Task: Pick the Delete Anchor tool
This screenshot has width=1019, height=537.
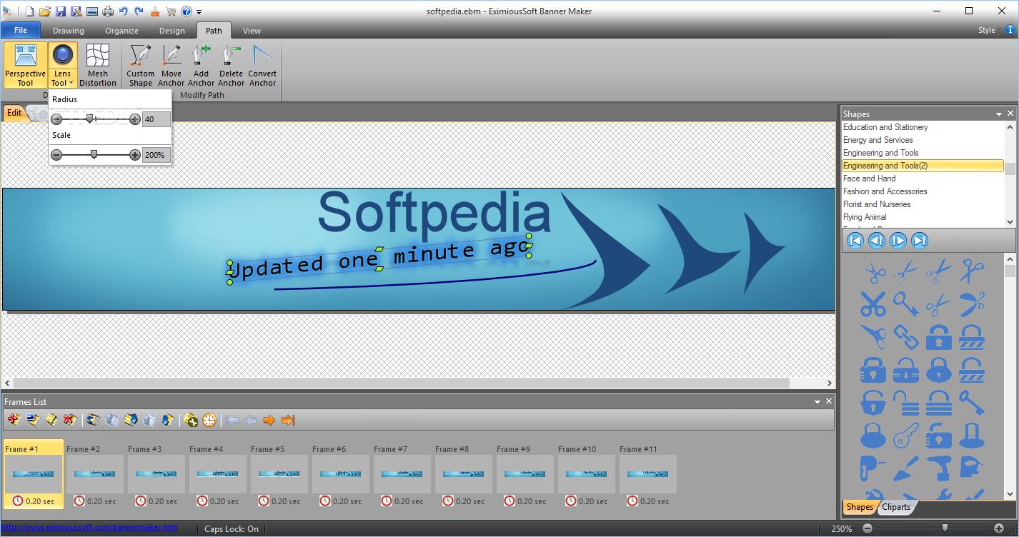Action: 232,65
